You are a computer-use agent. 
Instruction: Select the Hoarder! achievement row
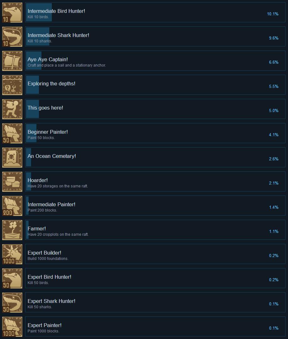pyautogui.click(x=155, y=182)
